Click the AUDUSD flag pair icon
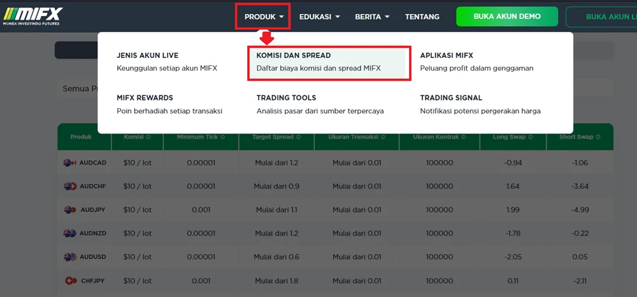The image size is (637, 297). pos(70,257)
